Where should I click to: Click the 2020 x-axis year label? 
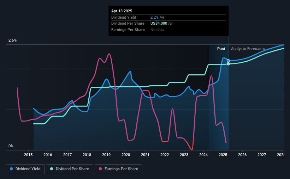(125, 155)
